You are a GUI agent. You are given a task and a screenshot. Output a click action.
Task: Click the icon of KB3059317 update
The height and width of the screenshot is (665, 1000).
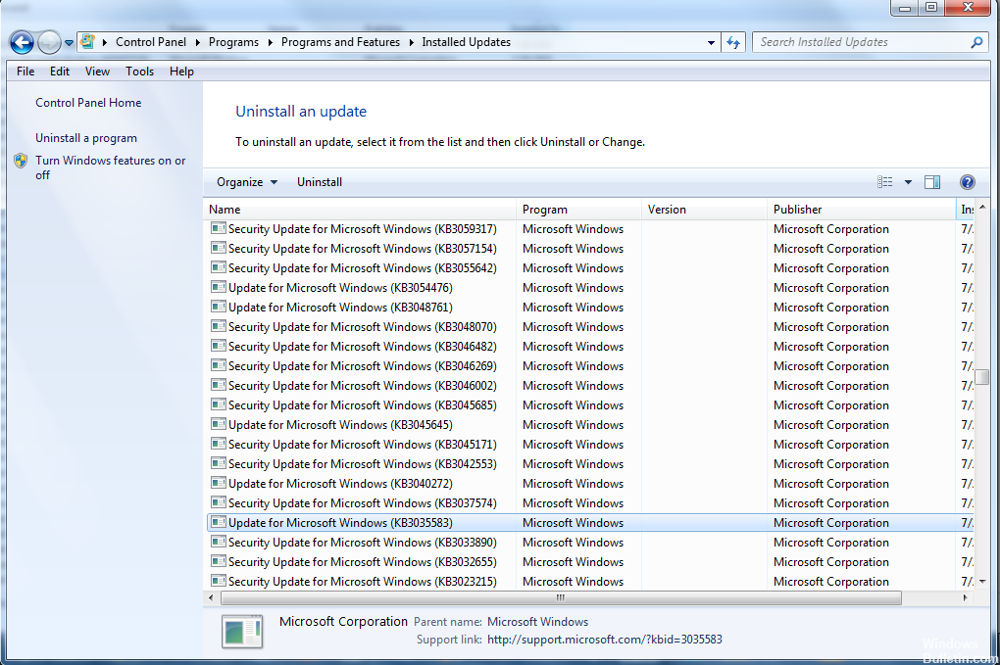pyautogui.click(x=219, y=228)
